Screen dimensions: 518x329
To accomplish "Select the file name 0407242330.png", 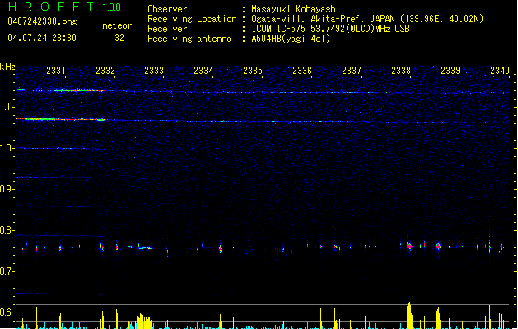I will [42, 21].
